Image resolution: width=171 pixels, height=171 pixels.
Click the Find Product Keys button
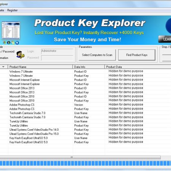pyautogui.click(x=137, y=55)
